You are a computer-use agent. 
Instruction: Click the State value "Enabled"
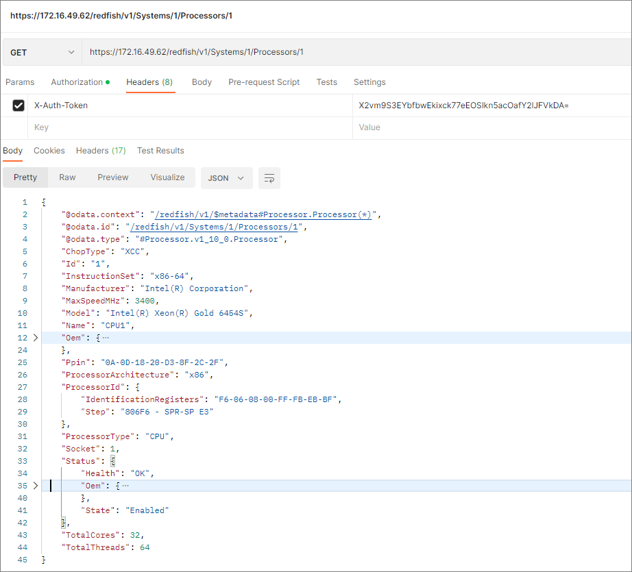click(147, 511)
